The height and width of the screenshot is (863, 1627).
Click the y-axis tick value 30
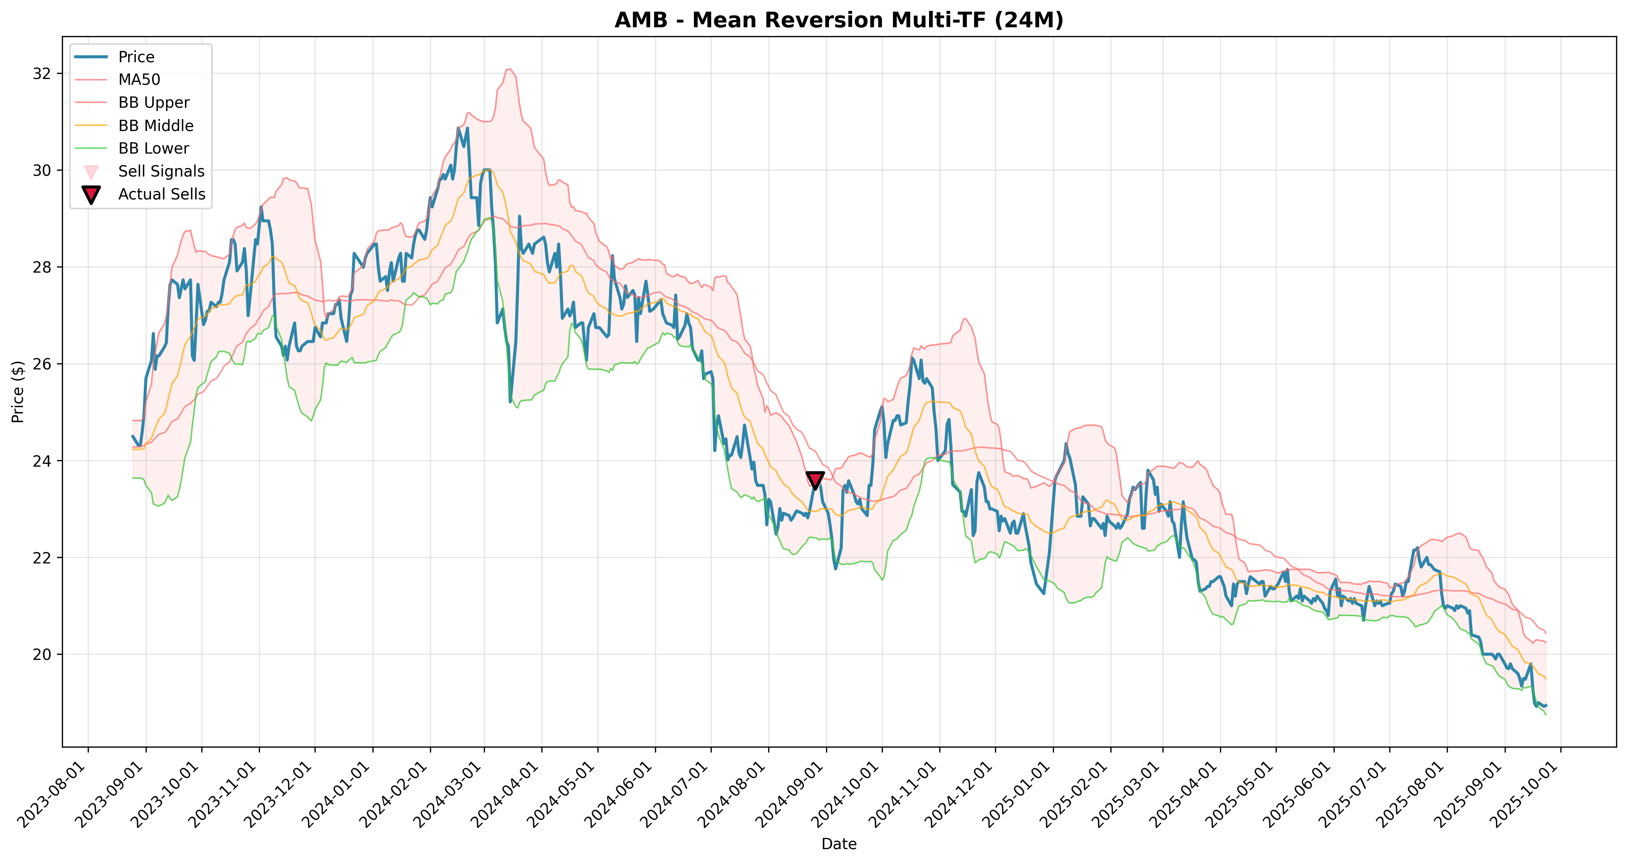click(x=41, y=170)
